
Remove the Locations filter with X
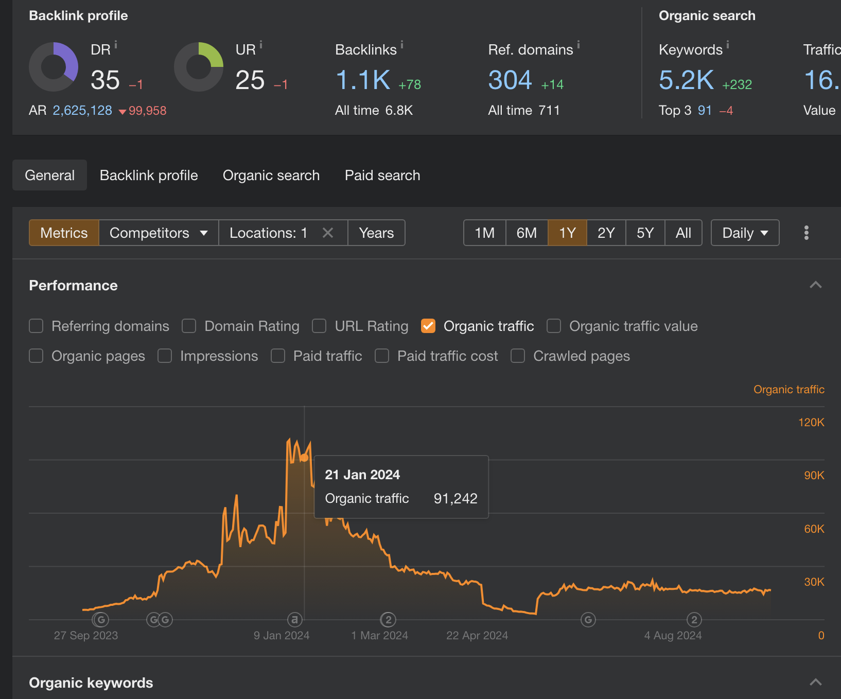click(328, 233)
